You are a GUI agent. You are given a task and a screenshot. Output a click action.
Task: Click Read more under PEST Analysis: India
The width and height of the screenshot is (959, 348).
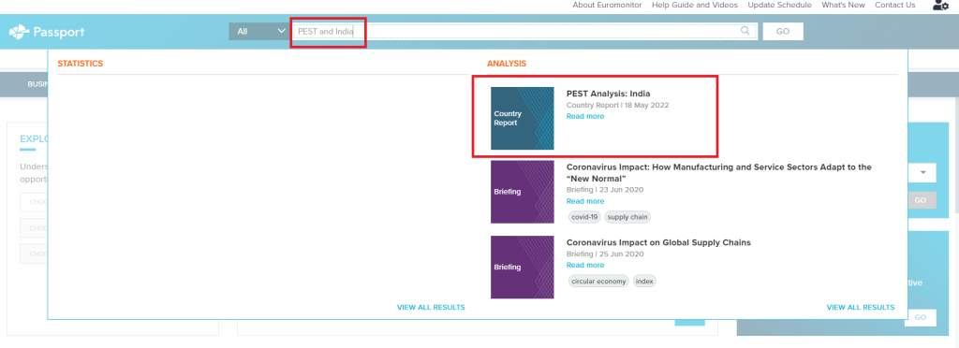585,116
